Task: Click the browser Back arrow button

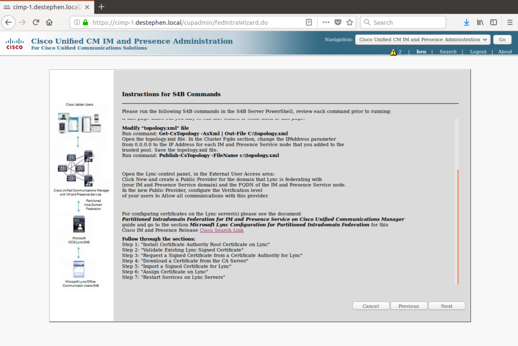Action: (9, 22)
